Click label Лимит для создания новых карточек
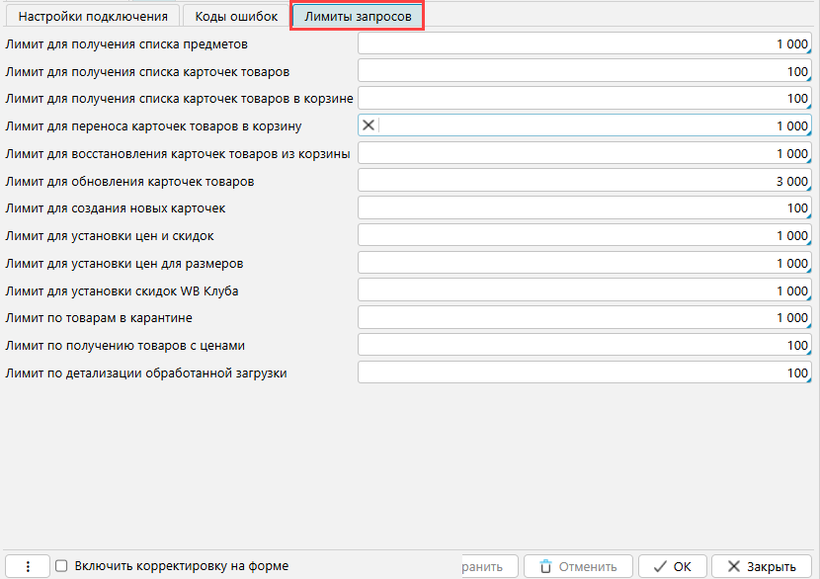The height and width of the screenshot is (579, 820). coord(115,208)
